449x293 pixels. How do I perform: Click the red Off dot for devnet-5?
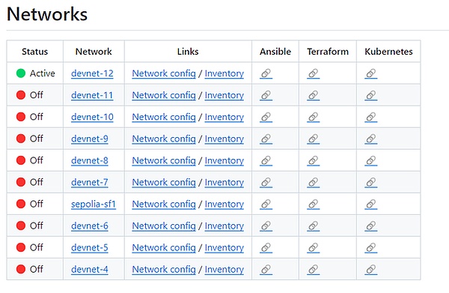click(x=21, y=247)
